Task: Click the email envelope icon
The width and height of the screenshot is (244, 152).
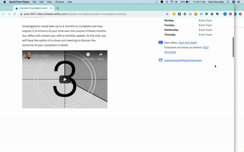Action: [161, 60]
